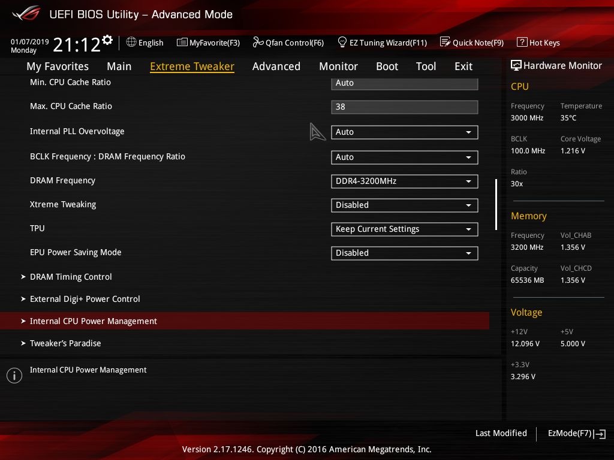This screenshot has height=460, width=614.
Task: Open the time settings gear icon
Action: 107,40
